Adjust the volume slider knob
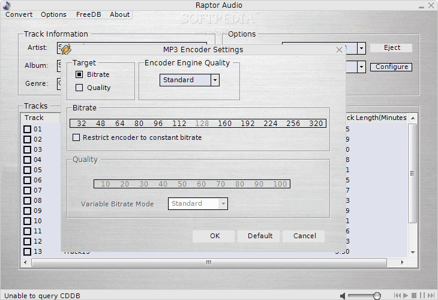This screenshot has height=300, width=438. click(377, 296)
